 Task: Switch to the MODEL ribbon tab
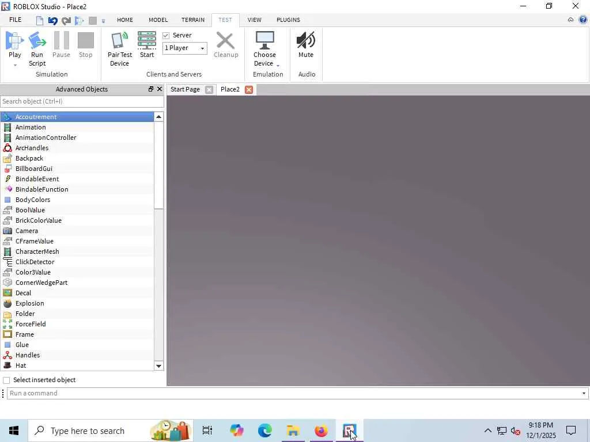point(158,20)
